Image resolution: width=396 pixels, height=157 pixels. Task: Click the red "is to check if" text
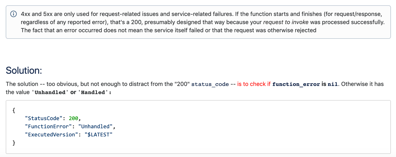[254, 84]
